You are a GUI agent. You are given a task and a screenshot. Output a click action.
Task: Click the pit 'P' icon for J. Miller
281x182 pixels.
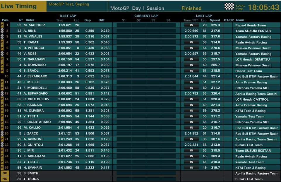click(2, 82)
